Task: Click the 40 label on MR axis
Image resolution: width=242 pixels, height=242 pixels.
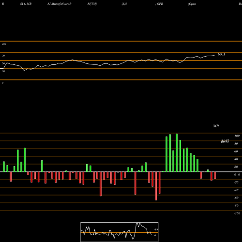Action: tap(236, 159)
